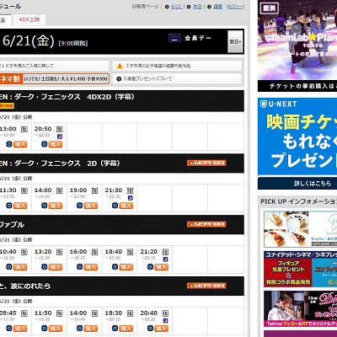Click the ダーク・フェニックス 4DX2D (字幕) title
This screenshot has height=337, width=337.
tap(67, 97)
